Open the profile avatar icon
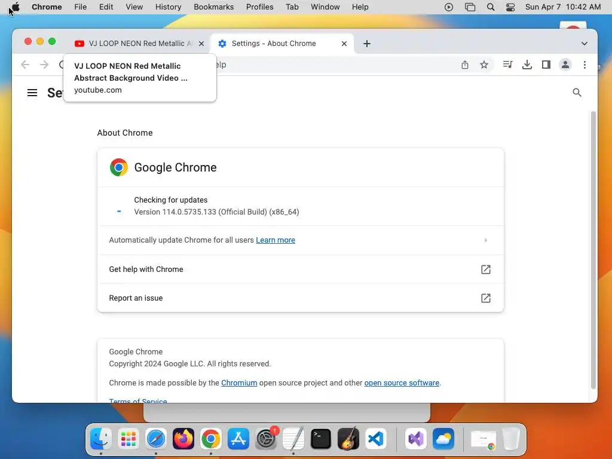 [565, 65]
